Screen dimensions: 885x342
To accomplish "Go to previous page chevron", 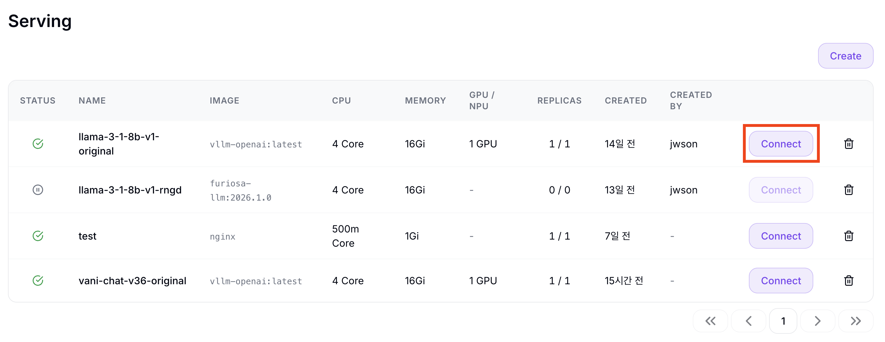I will point(749,321).
